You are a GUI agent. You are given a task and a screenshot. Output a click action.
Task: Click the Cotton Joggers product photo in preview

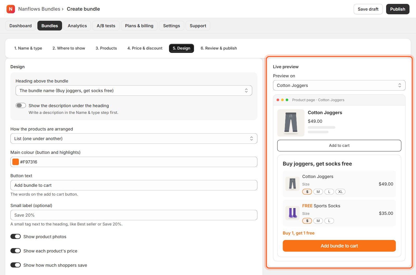(x=291, y=123)
